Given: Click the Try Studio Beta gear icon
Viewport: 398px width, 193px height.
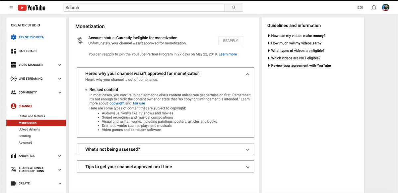Looking at the screenshot, I should (13, 37).
